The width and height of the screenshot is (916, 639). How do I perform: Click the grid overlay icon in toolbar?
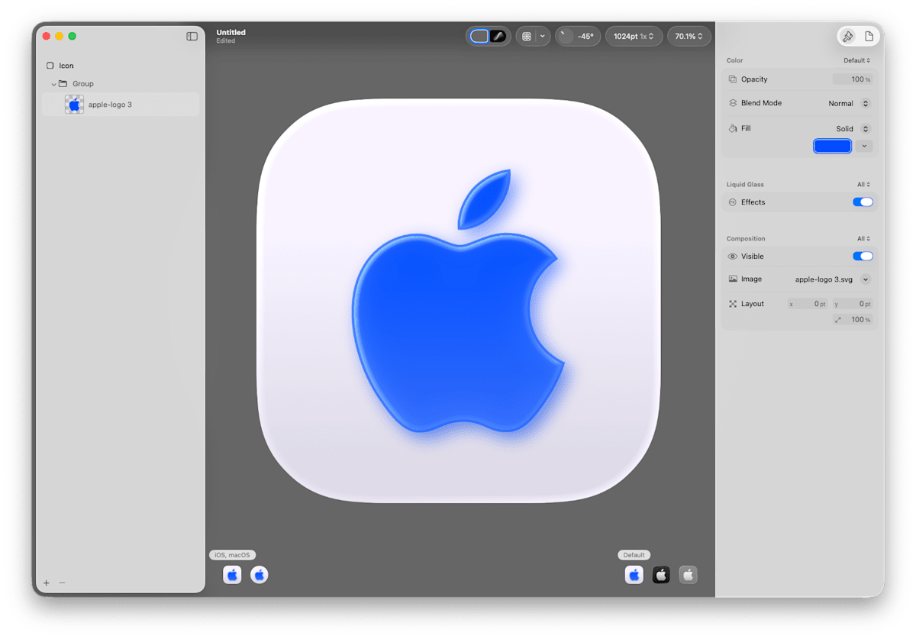pos(527,36)
